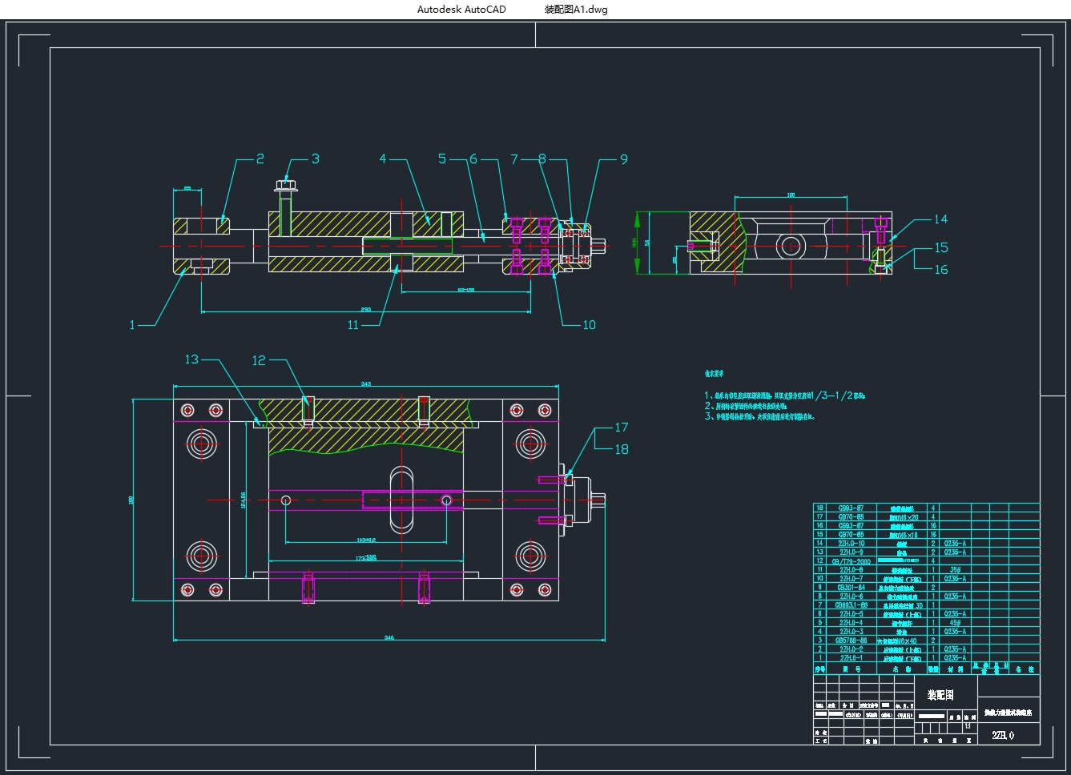Viewport: 1071px width, 775px height.
Task: Select part callout number 4 label
Action: pyautogui.click(x=383, y=159)
